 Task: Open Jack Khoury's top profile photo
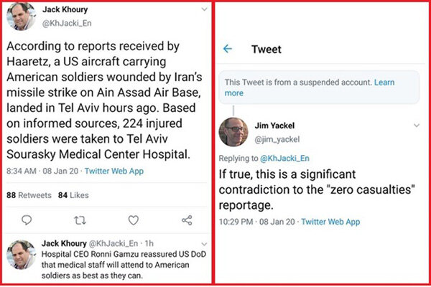tap(21, 16)
